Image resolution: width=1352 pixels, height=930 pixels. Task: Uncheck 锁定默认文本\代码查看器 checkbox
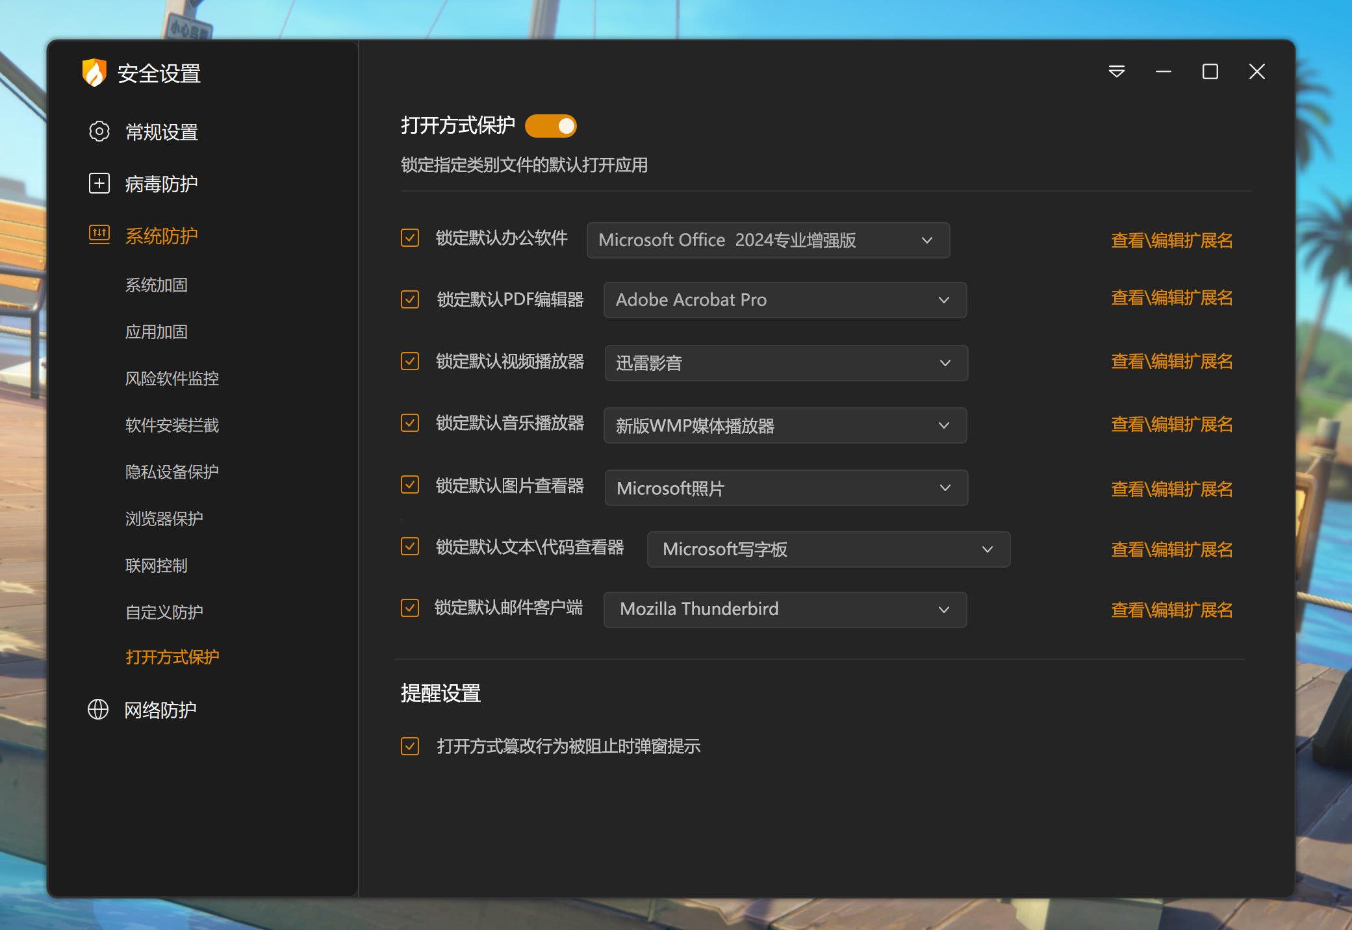(x=410, y=546)
